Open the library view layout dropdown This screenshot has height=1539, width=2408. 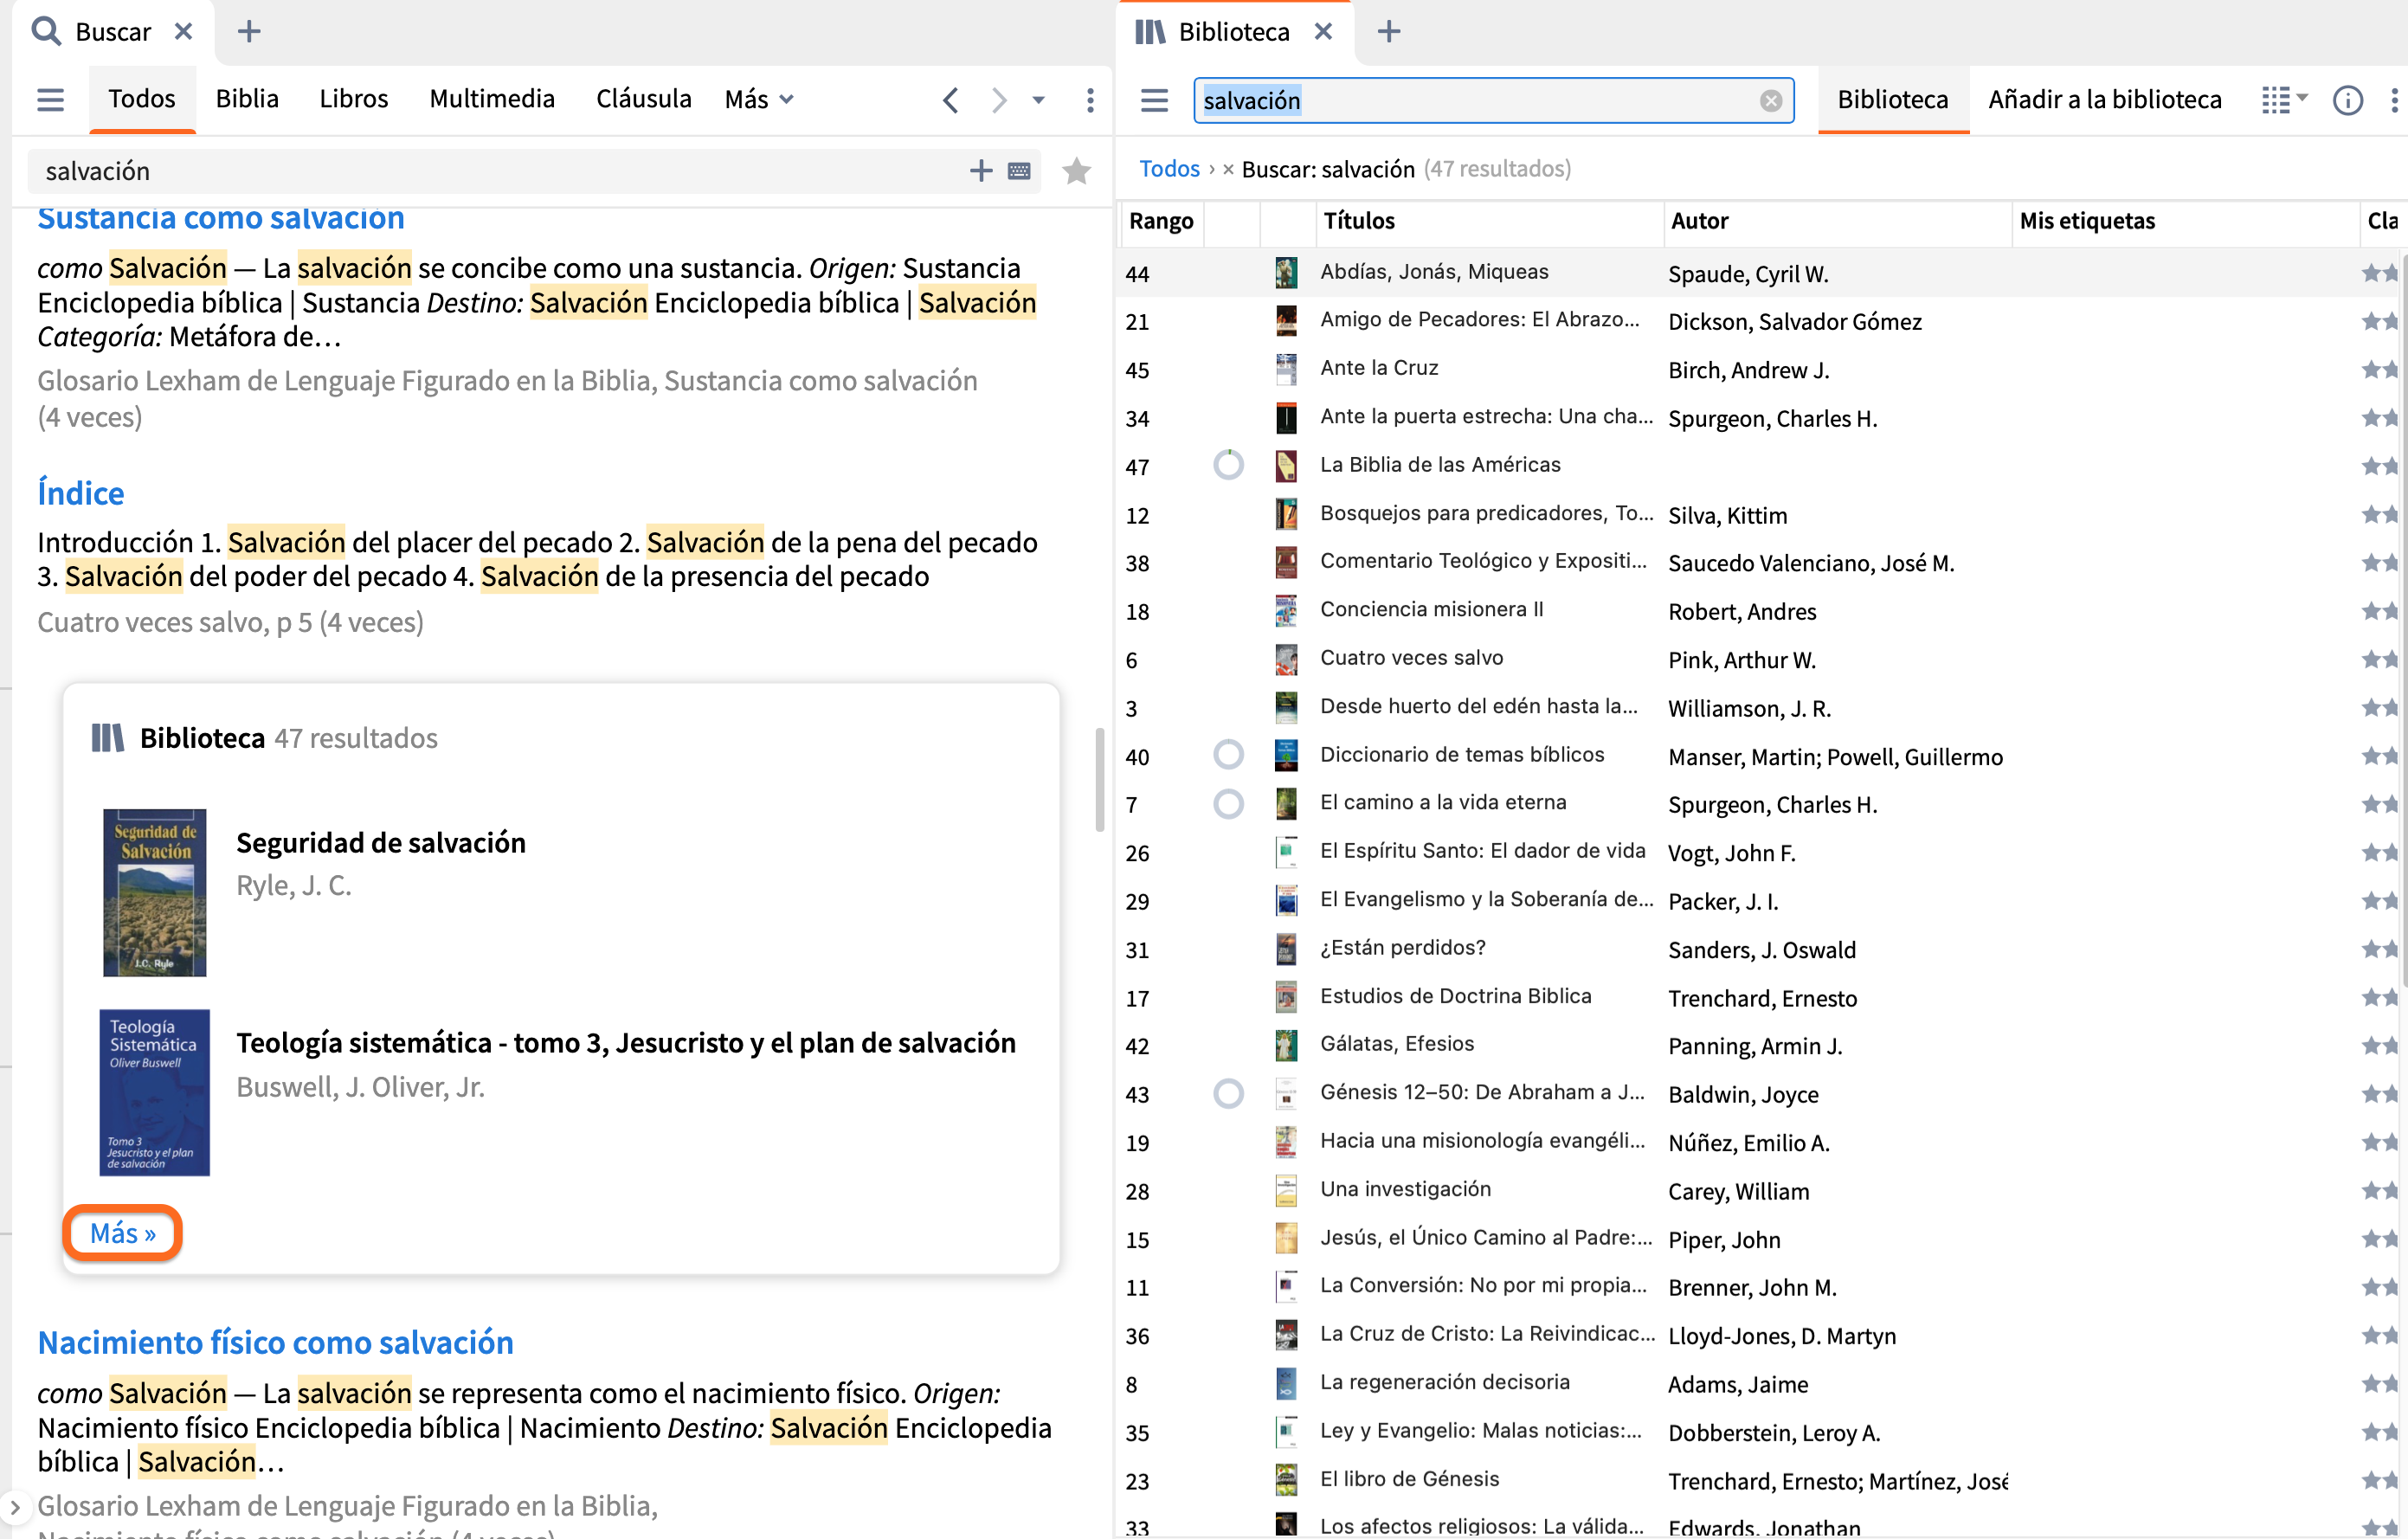2284,100
